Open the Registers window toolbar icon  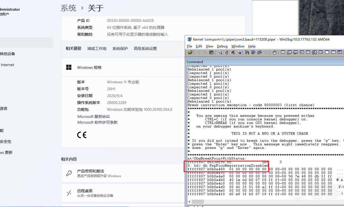[x=302, y=52]
